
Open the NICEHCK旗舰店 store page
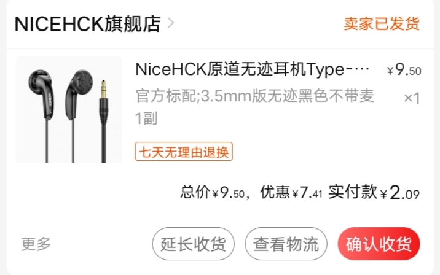coord(87,24)
